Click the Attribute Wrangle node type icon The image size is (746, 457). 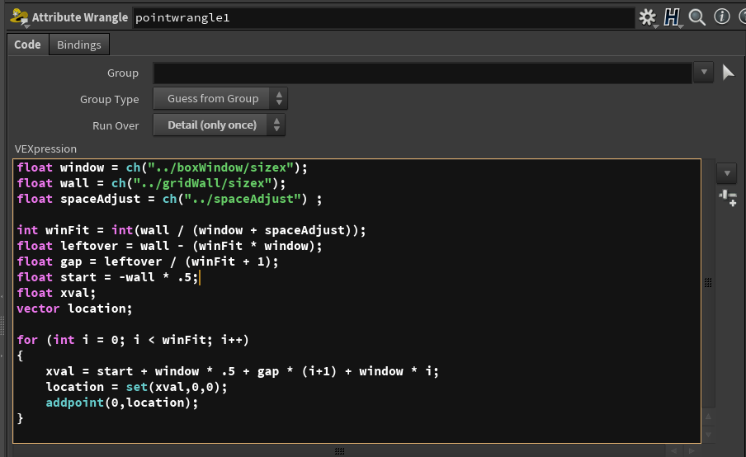pyautogui.click(x=20, y=17)
